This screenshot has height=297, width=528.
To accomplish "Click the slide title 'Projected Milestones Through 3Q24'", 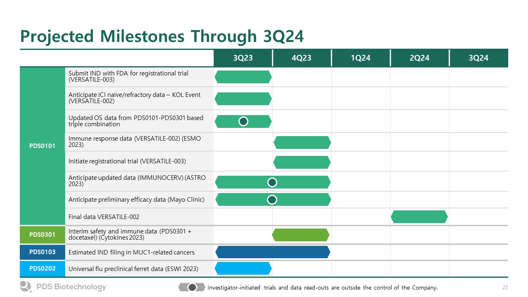I will click(x=162, y=36).
